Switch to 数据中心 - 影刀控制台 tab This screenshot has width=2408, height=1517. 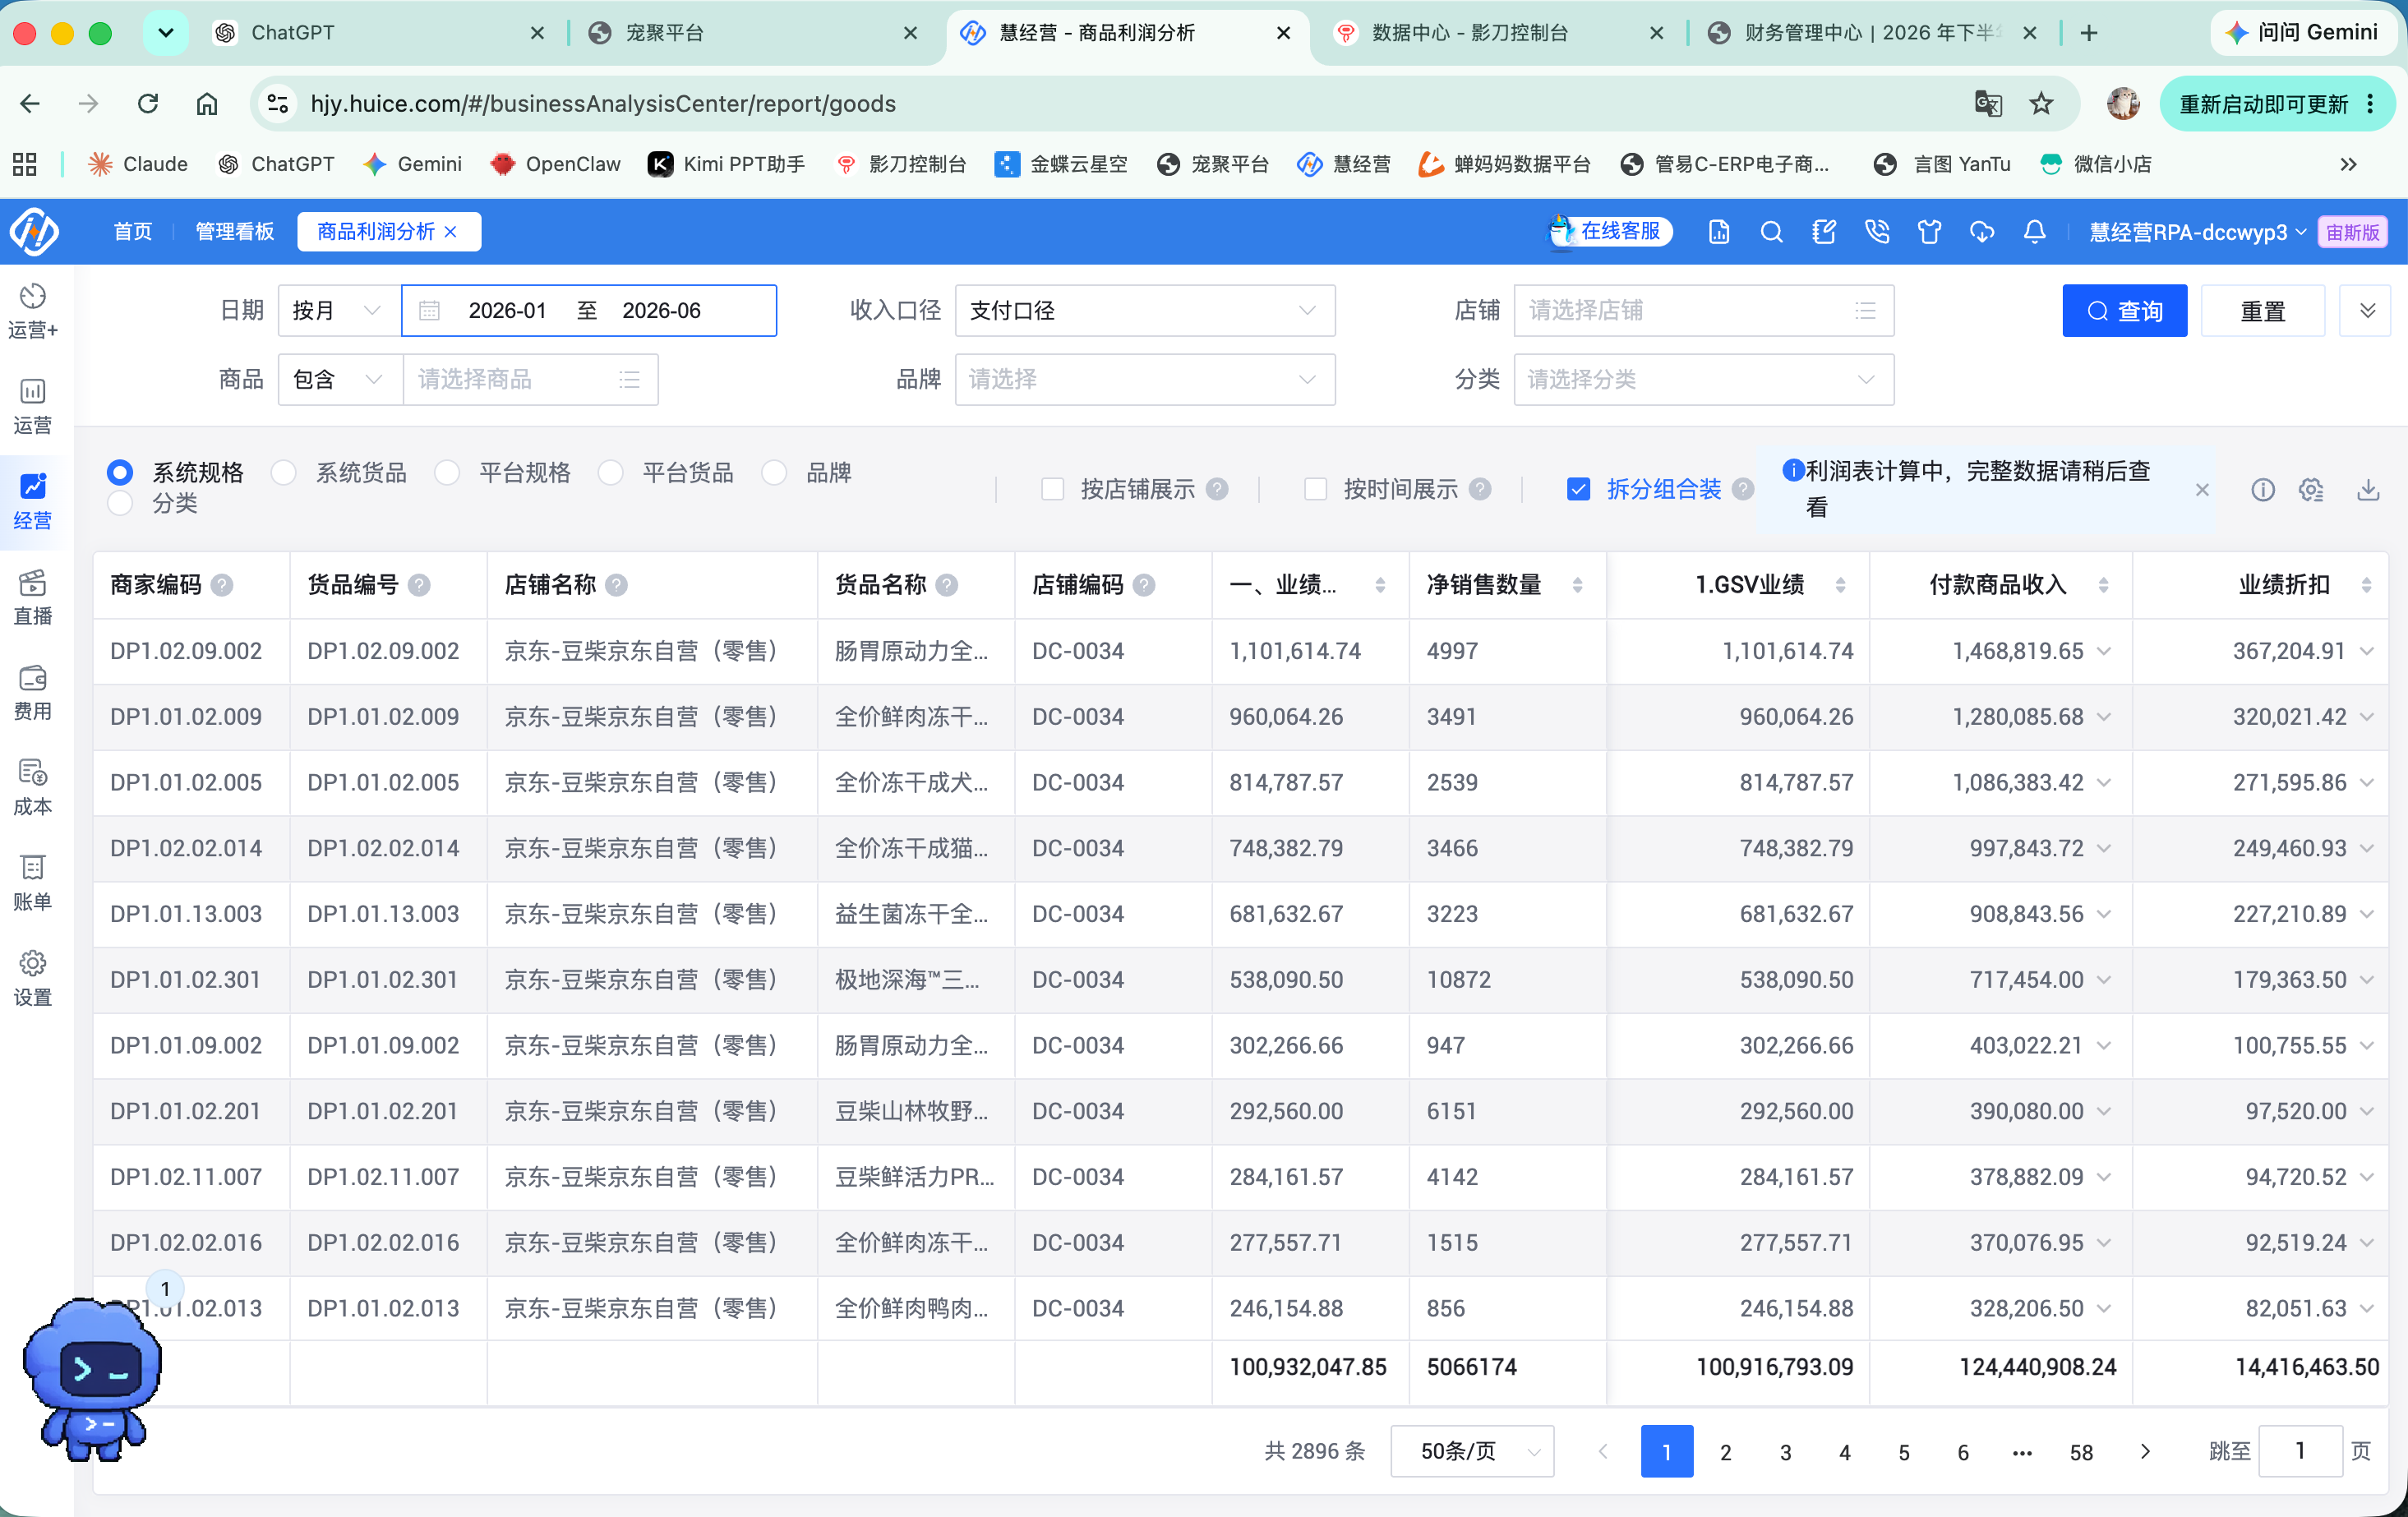(1499, 33)
